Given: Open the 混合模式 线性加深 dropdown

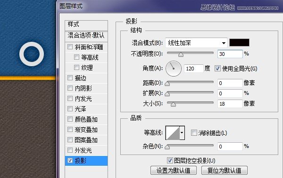Looking at the screenshot, I should (x=196, y=43).
